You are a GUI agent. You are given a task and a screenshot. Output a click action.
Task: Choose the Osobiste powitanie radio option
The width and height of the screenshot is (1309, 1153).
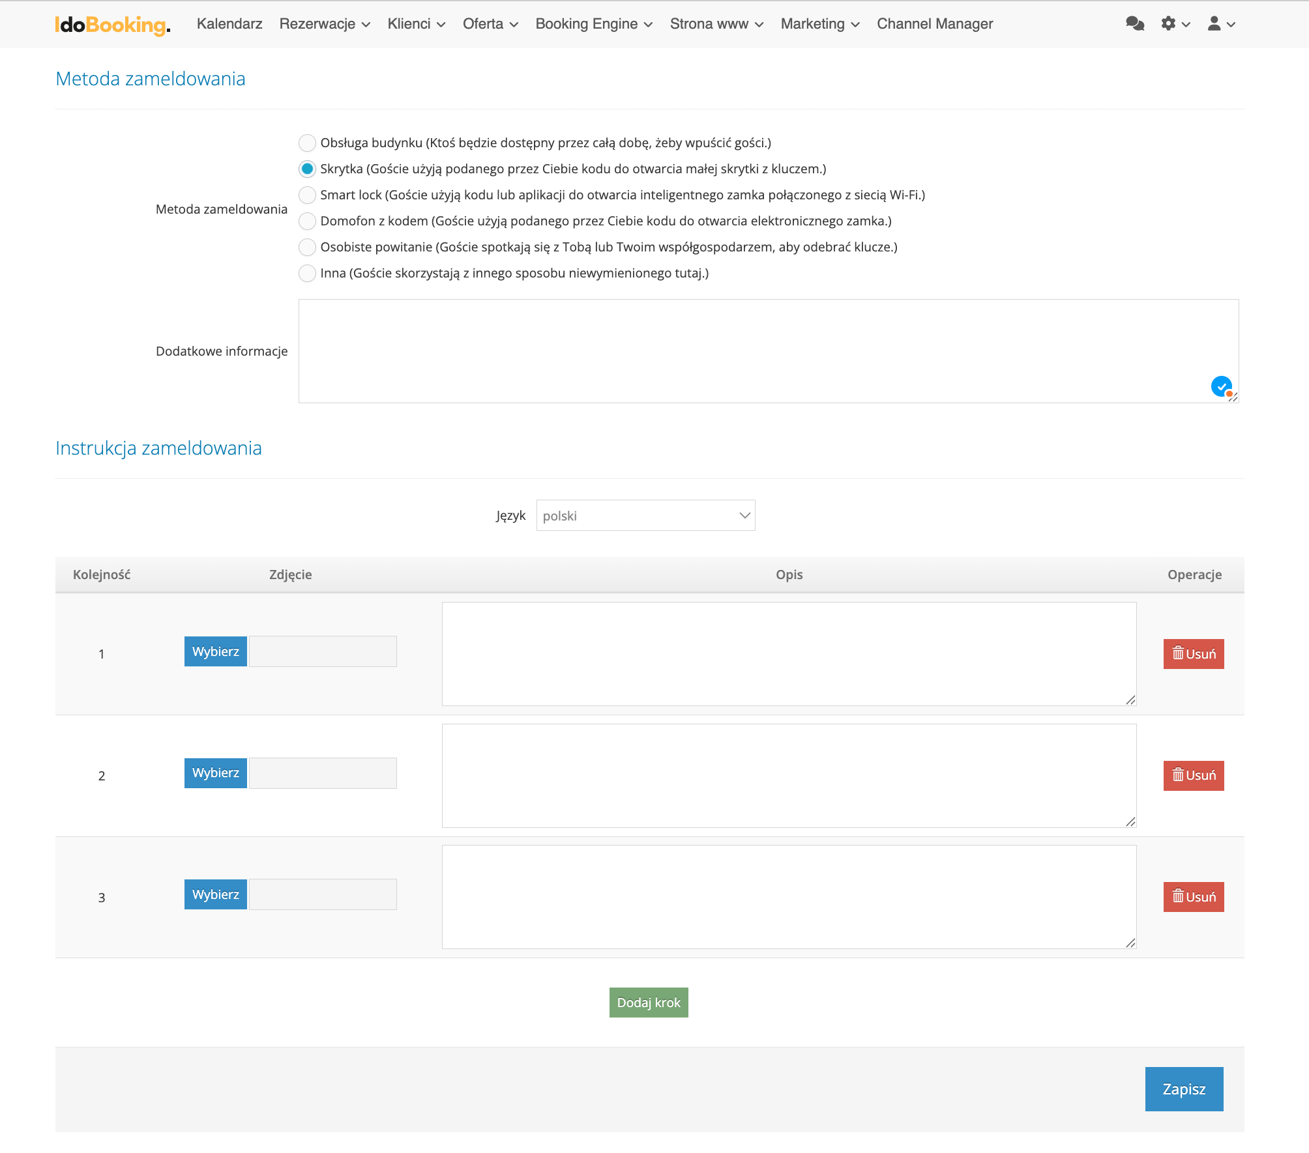pos(307,247)
